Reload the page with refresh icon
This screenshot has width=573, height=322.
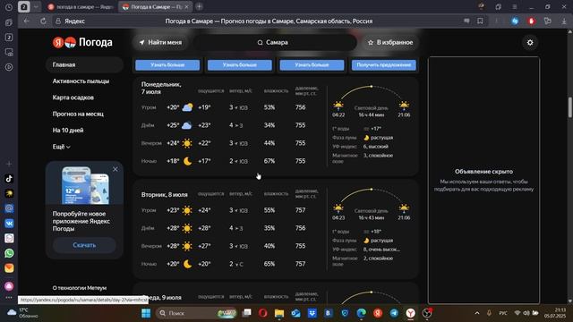(x=43, y=21)
